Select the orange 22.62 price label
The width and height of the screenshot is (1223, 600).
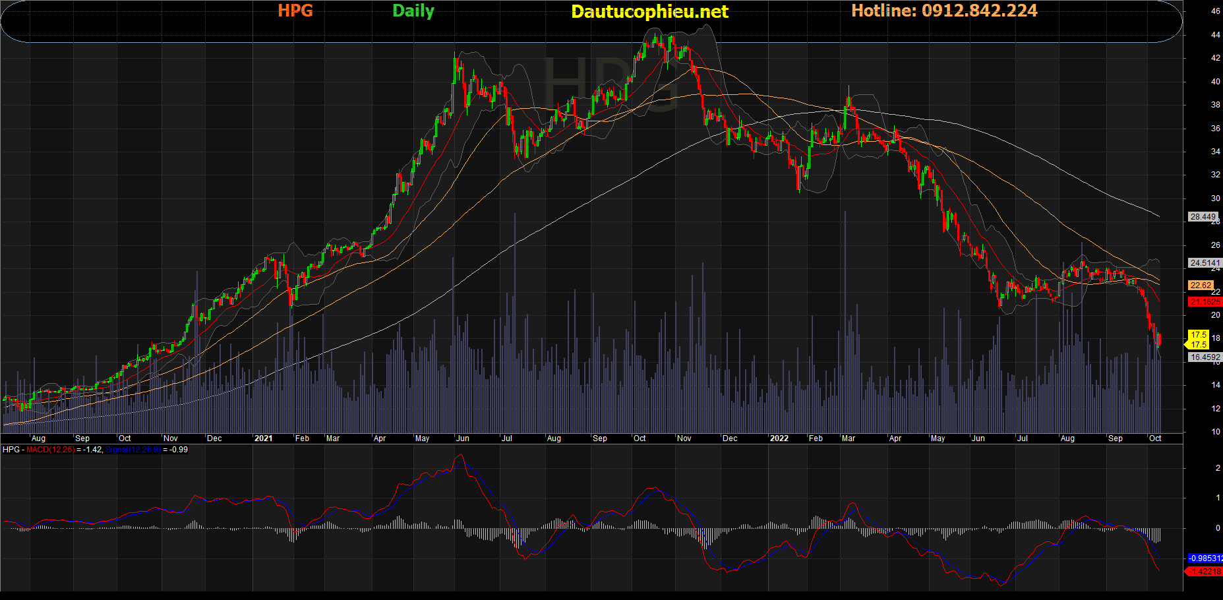coord(1201,285)
